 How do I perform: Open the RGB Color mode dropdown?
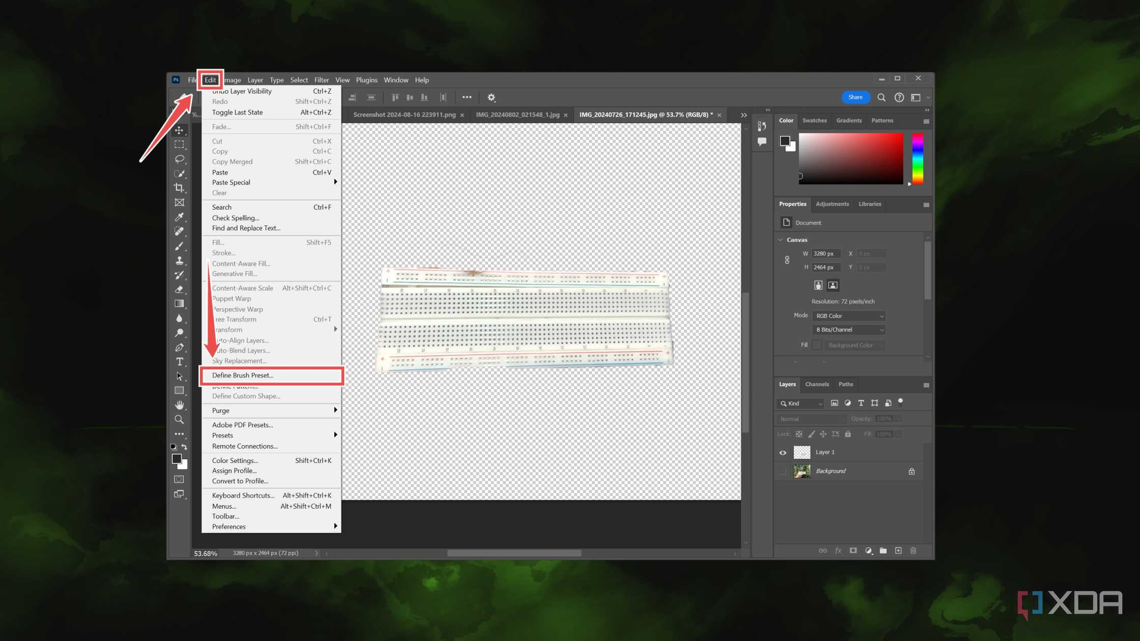(x=849, y=316)
